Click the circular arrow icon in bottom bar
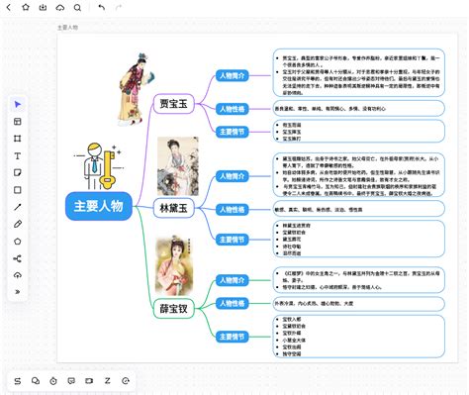 [x=126, y=381]
